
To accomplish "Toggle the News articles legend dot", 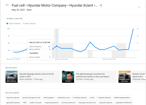I will click(x=23, y=23).
